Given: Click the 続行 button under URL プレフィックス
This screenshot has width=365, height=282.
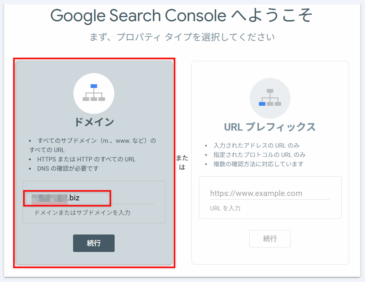Looking at the screenshot, I should coord(270,239).
